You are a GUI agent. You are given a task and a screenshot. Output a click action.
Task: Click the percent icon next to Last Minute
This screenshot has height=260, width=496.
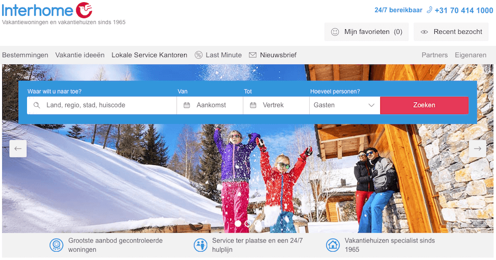click(198, 55)
